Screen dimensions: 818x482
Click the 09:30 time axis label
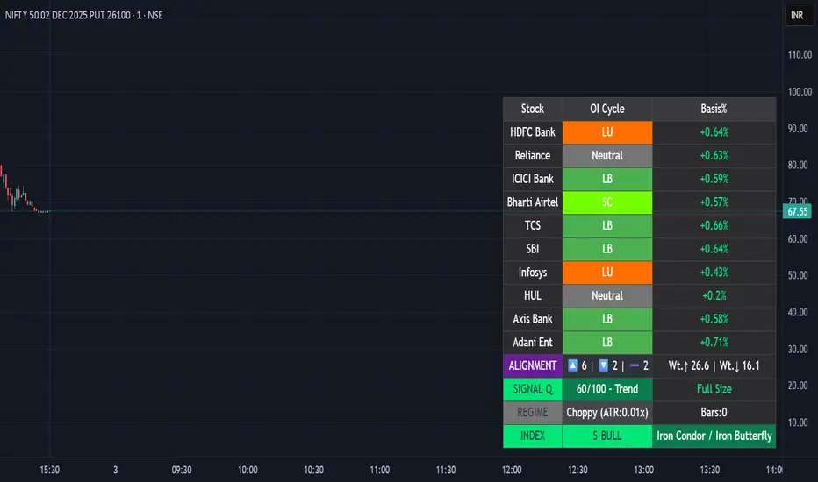[182, 470]
